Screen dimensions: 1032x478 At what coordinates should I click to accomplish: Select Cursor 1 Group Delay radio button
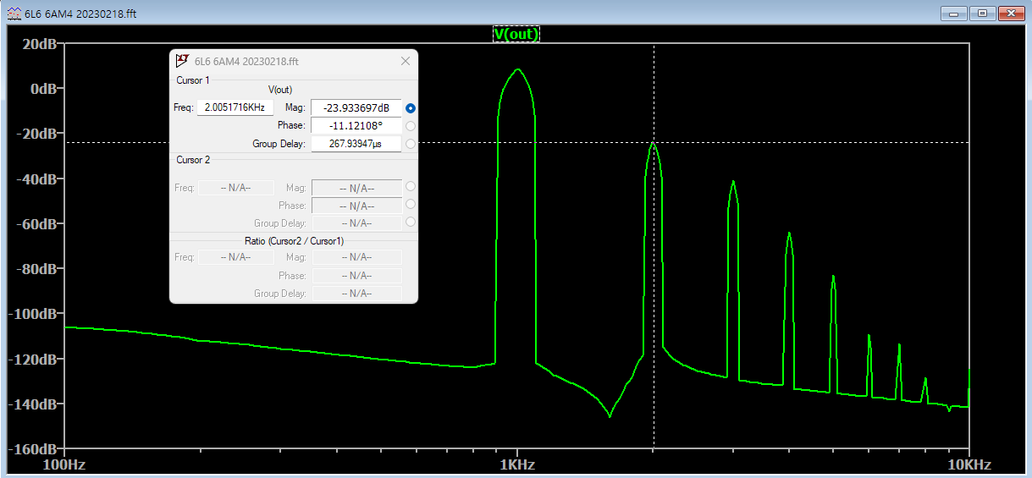pos(411,144)
